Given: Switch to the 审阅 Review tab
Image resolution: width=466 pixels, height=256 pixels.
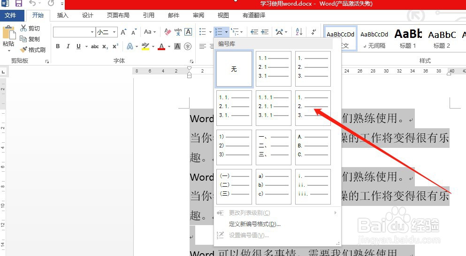Looking at the screenshot, I should [x=198, y=15].
